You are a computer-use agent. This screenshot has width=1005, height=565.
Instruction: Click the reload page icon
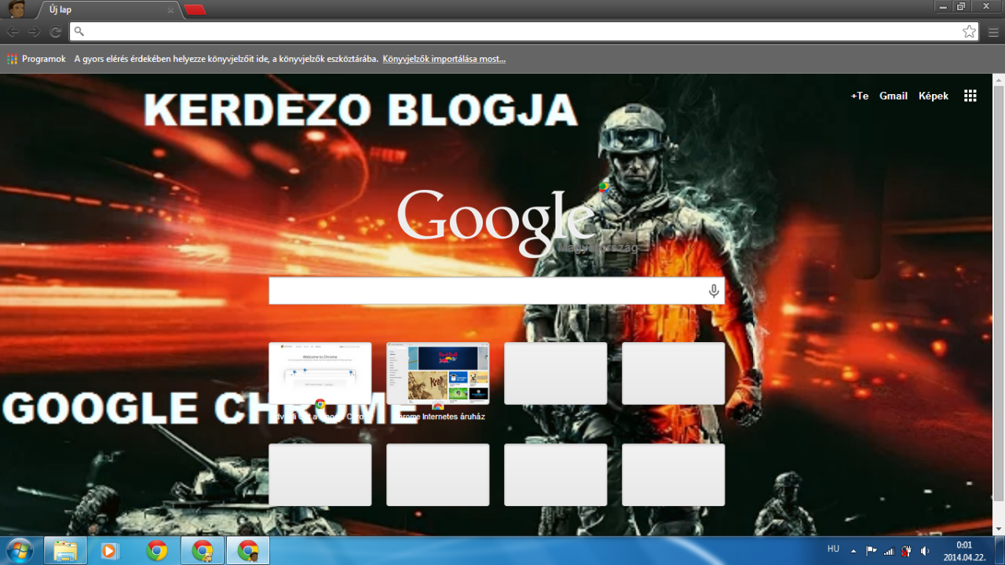click(x=56, y=31)
